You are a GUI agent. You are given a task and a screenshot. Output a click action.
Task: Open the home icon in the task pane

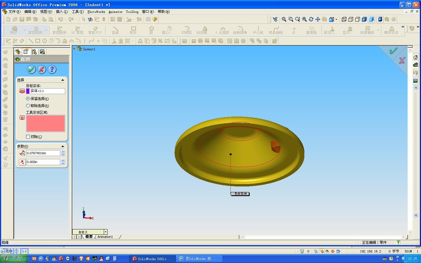click(415, 57)
